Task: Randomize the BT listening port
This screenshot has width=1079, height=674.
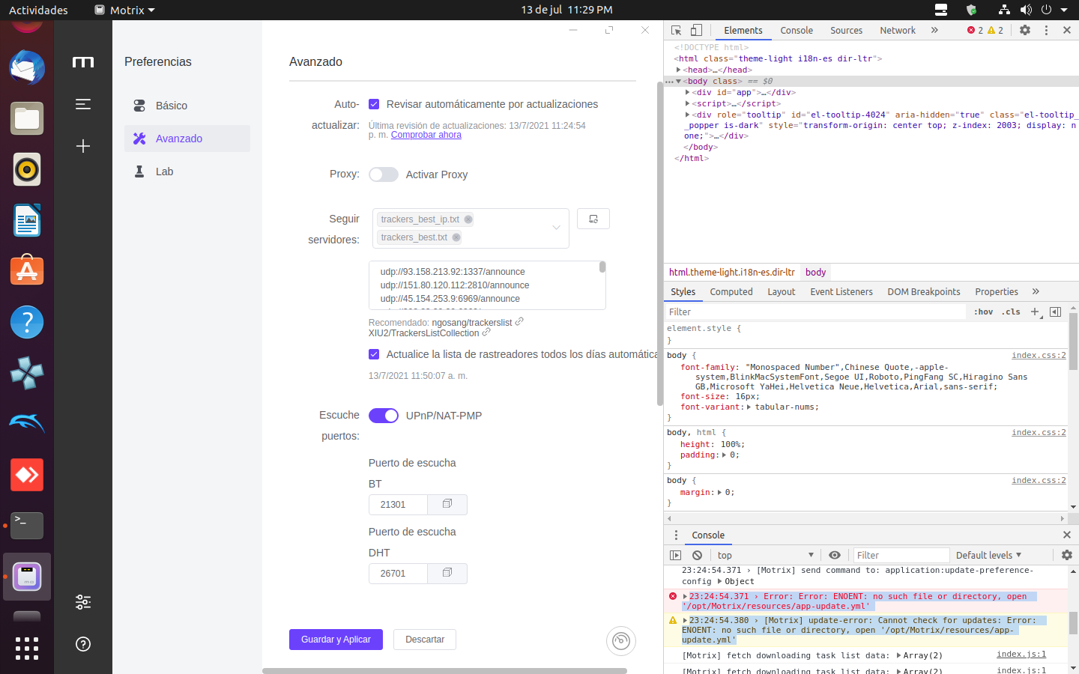Action: 447,504
